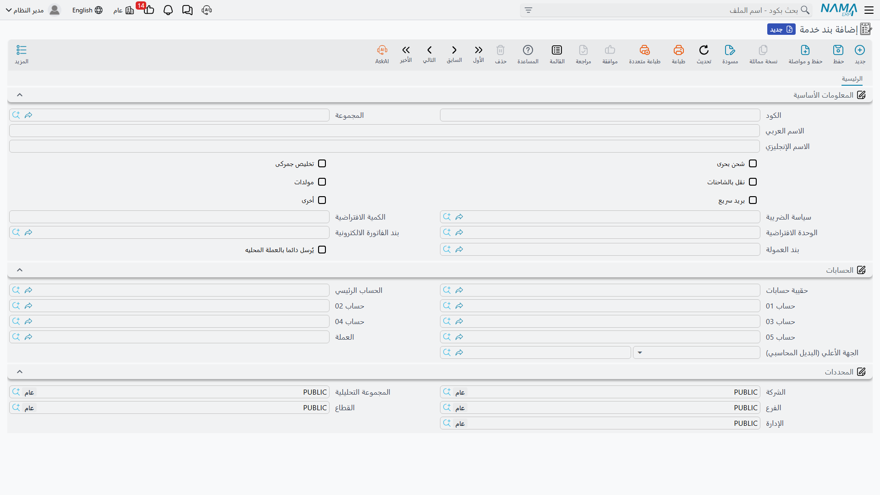880x495 pixels.
Task: Click the جديد status badge
Action: [x=781, y=29]
